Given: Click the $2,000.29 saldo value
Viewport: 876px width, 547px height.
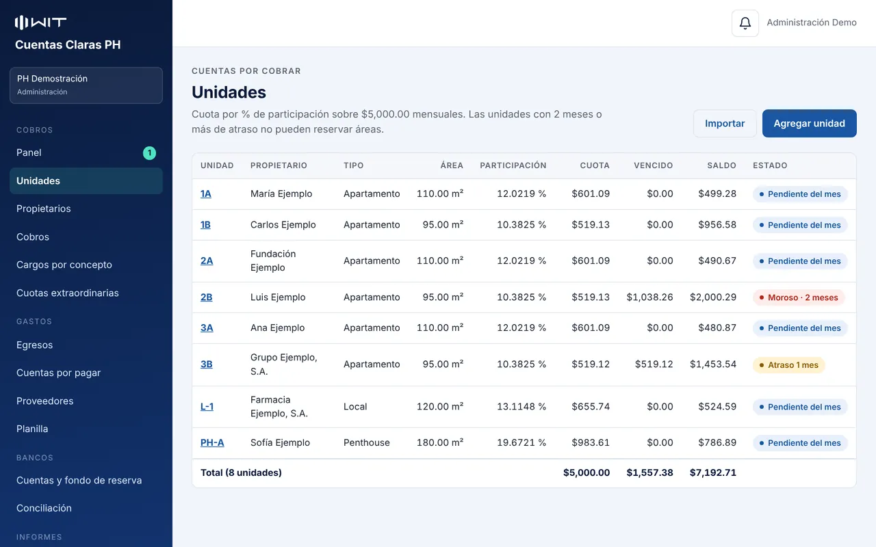Looking at the screenshot, I should (x=713, y=297).
